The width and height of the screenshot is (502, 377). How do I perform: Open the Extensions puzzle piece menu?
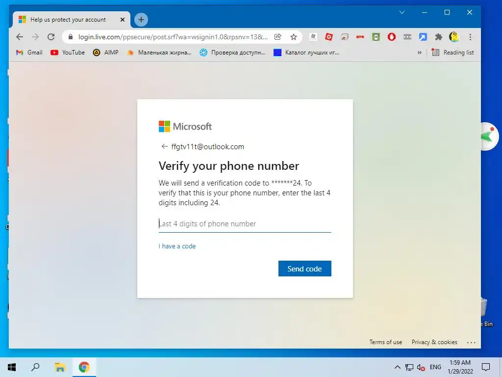[439, 37]
